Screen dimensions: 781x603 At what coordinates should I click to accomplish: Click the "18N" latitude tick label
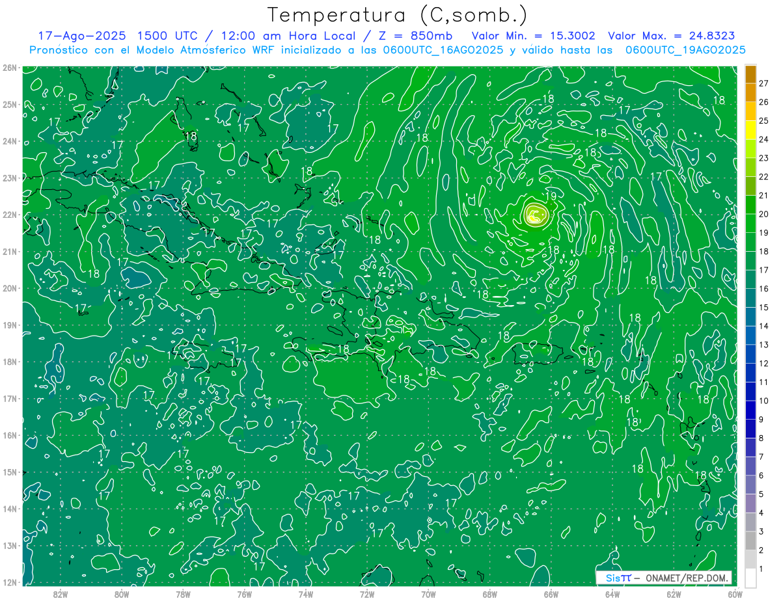[x=9, y=362]
